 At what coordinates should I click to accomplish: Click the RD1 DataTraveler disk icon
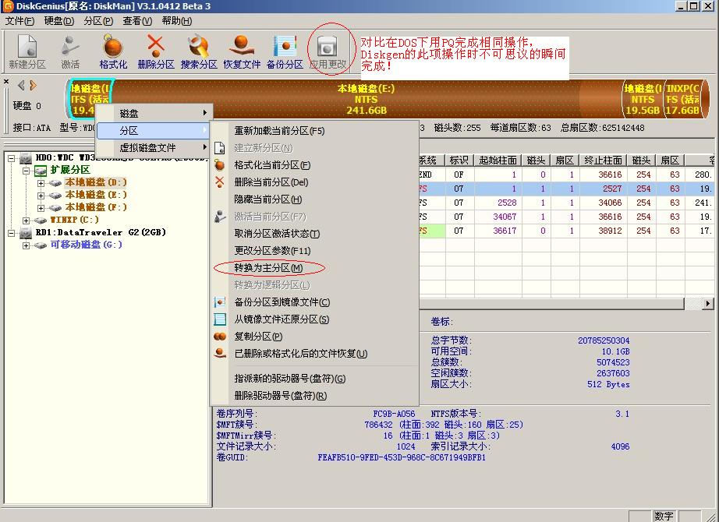tap(26, 233)
